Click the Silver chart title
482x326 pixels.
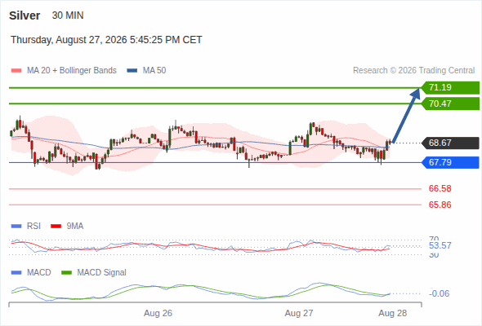(x=25, y=15)
